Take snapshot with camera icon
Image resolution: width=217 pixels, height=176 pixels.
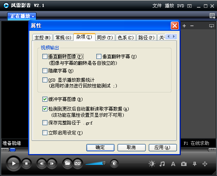coord(184,164)
